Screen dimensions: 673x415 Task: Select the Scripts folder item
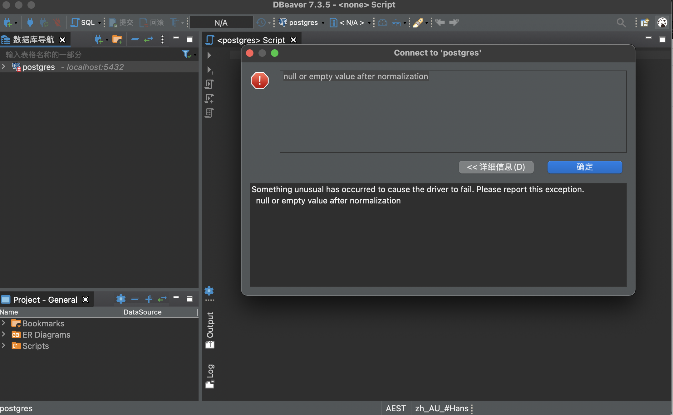tap(35, 346)
